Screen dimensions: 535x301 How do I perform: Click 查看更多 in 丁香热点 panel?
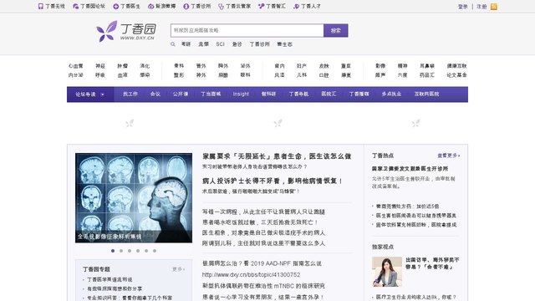point(448,156)
